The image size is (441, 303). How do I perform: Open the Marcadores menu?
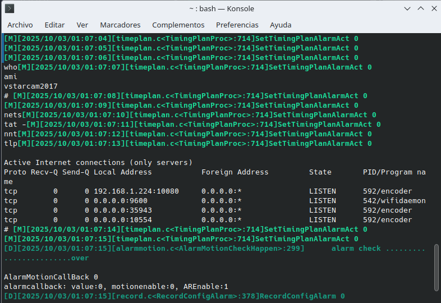(x=120, y=25)
